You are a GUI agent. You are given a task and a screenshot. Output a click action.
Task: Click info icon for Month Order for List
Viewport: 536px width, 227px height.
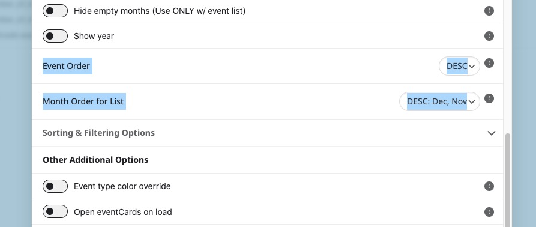489,99
